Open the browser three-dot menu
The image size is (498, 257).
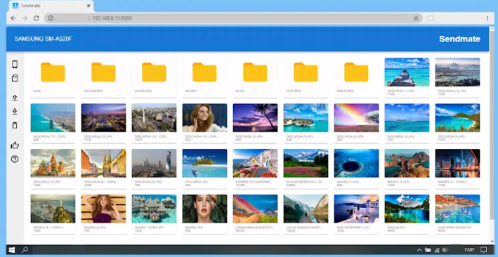[487, 18]
